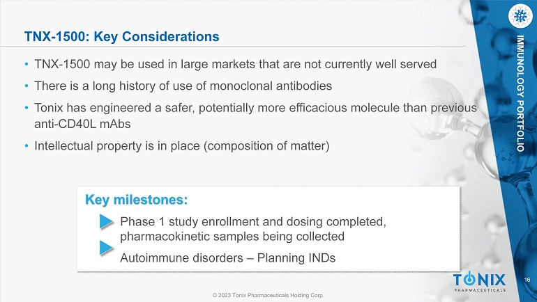
Task: Click the anti-CD40L mAbs text line
Action: tap(82, 124)
